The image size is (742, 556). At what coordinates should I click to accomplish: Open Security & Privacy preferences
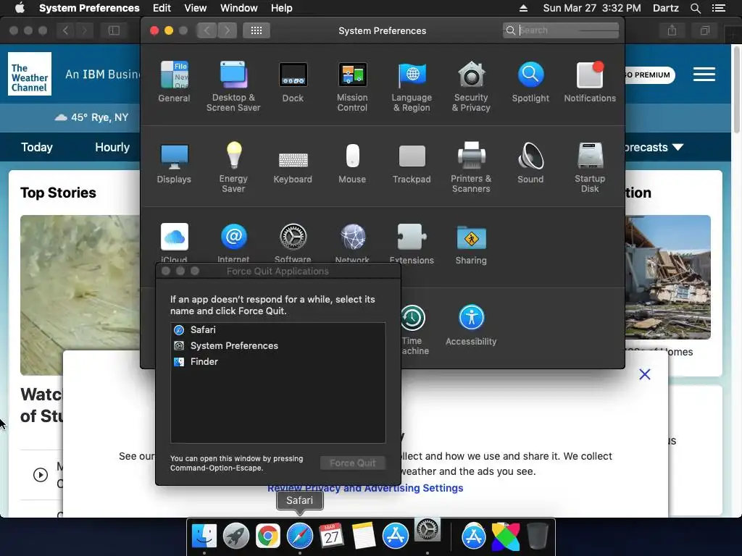tap(471, 87)
